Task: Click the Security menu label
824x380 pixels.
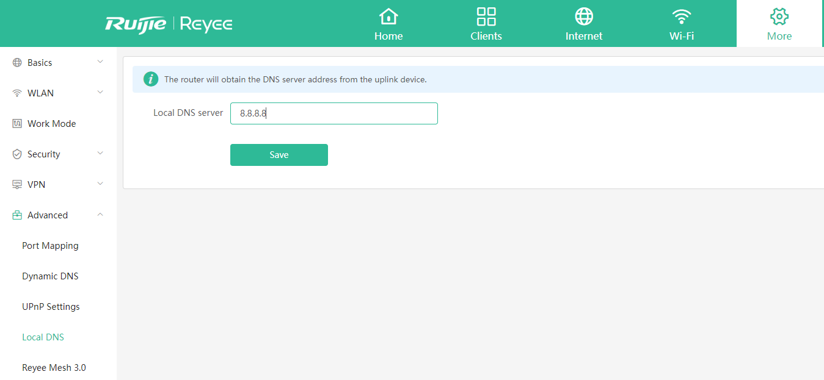Action: [x=44, y=154]
